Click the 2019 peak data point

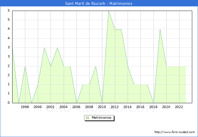point(160,30)
